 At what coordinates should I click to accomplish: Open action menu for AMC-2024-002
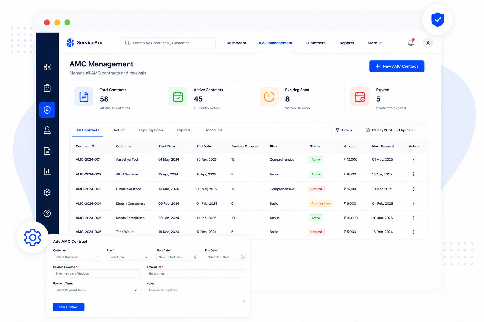[414, 174]
